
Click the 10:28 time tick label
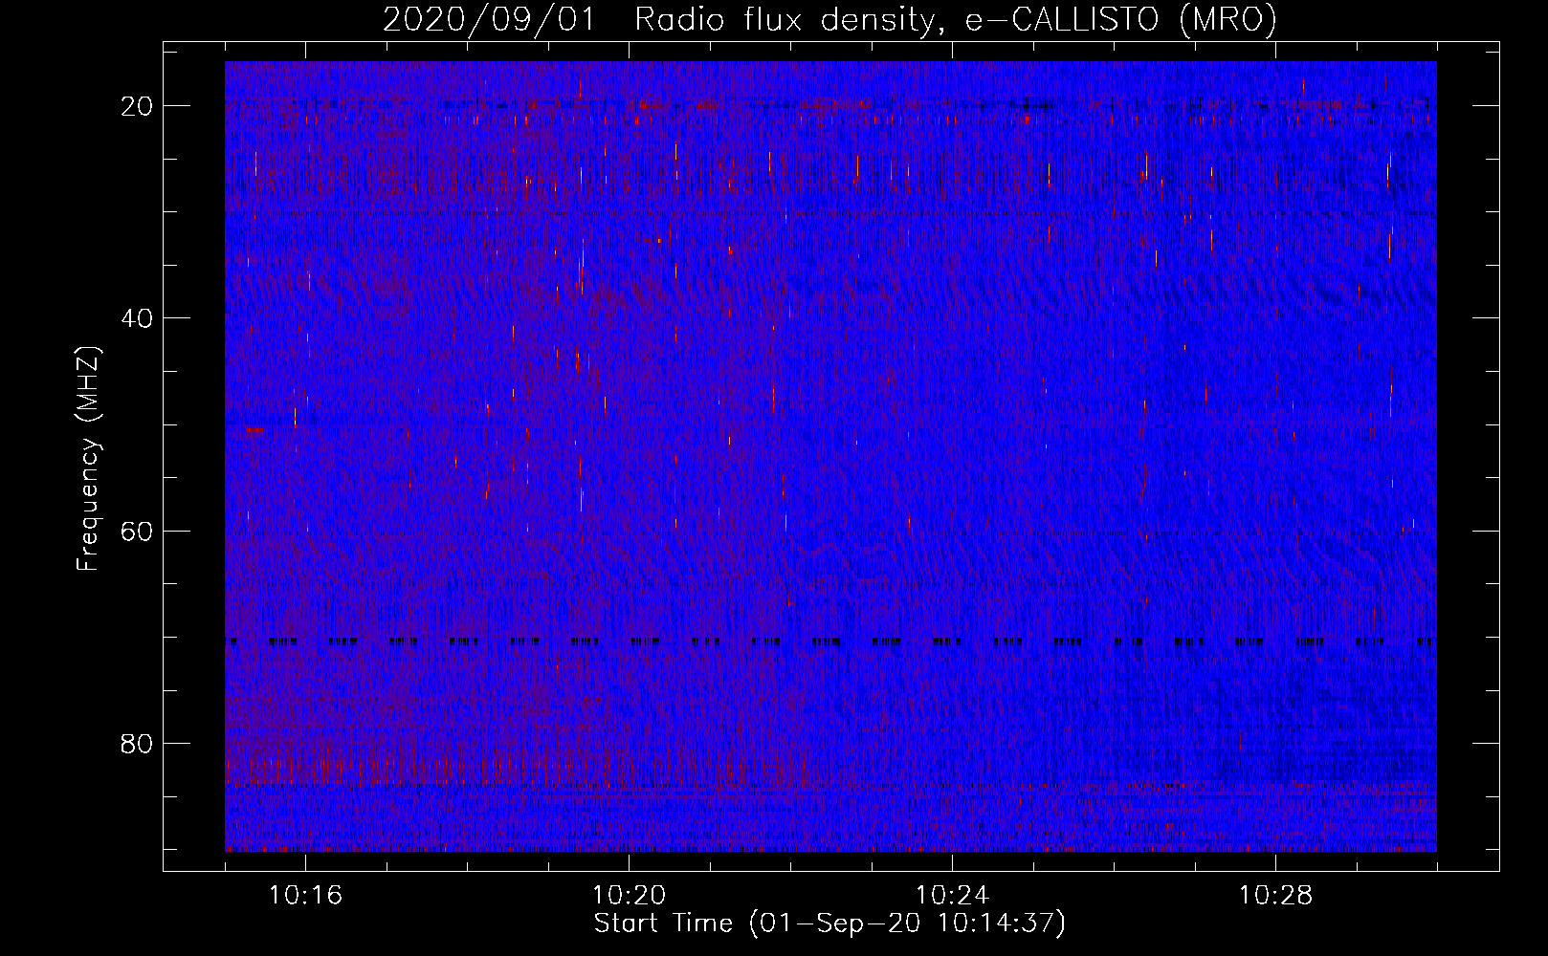[1275, 896]
